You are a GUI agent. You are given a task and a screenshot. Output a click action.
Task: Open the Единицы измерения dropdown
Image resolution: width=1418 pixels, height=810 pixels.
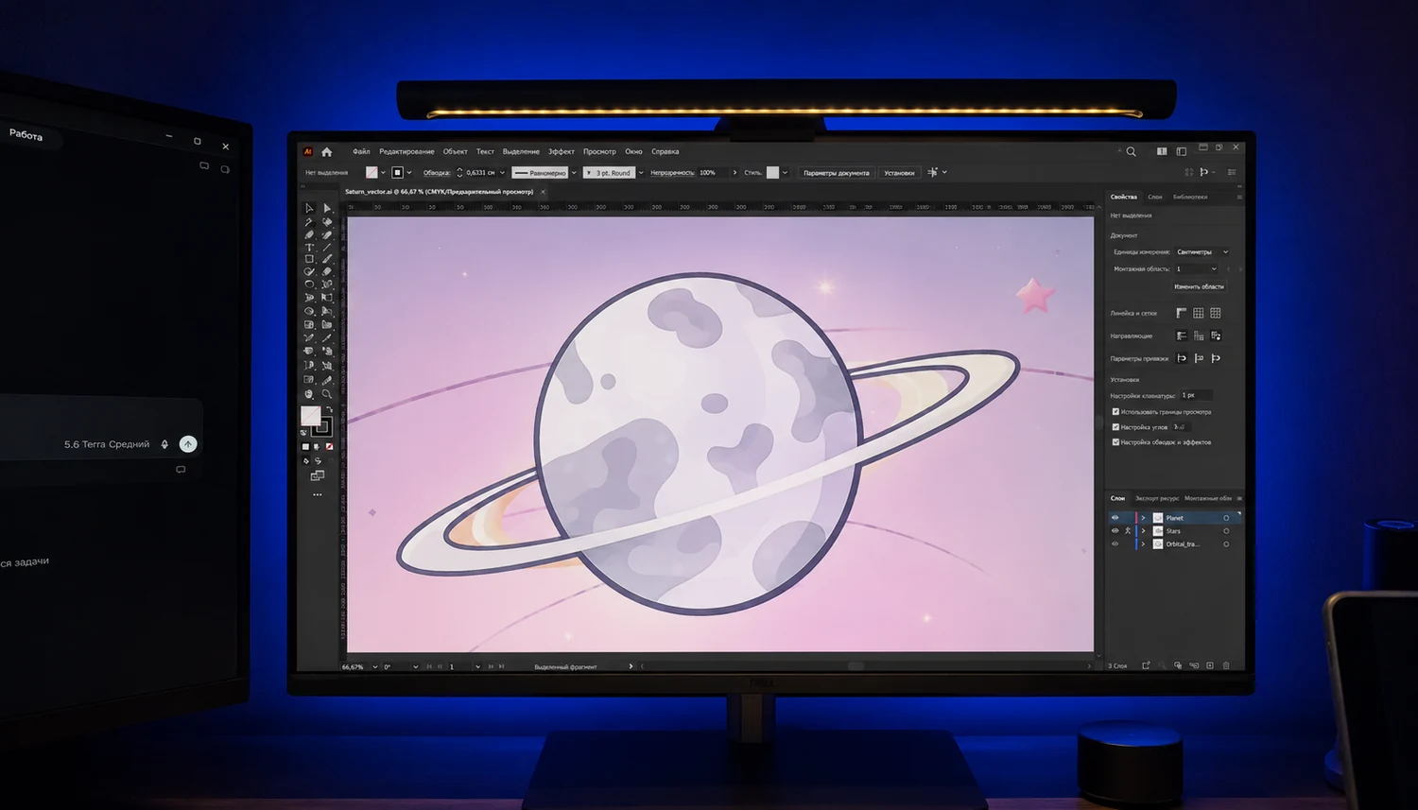[1202, 252]
